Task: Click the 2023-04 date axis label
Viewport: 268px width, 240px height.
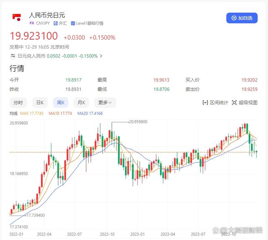Action: (x=167, y=234)
